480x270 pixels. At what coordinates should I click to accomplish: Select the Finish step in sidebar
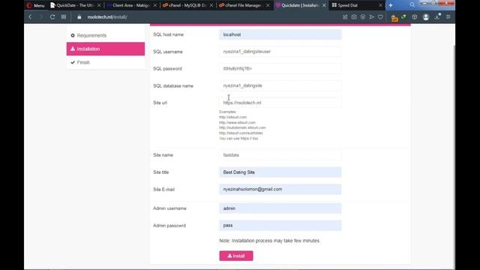(106, 62)
